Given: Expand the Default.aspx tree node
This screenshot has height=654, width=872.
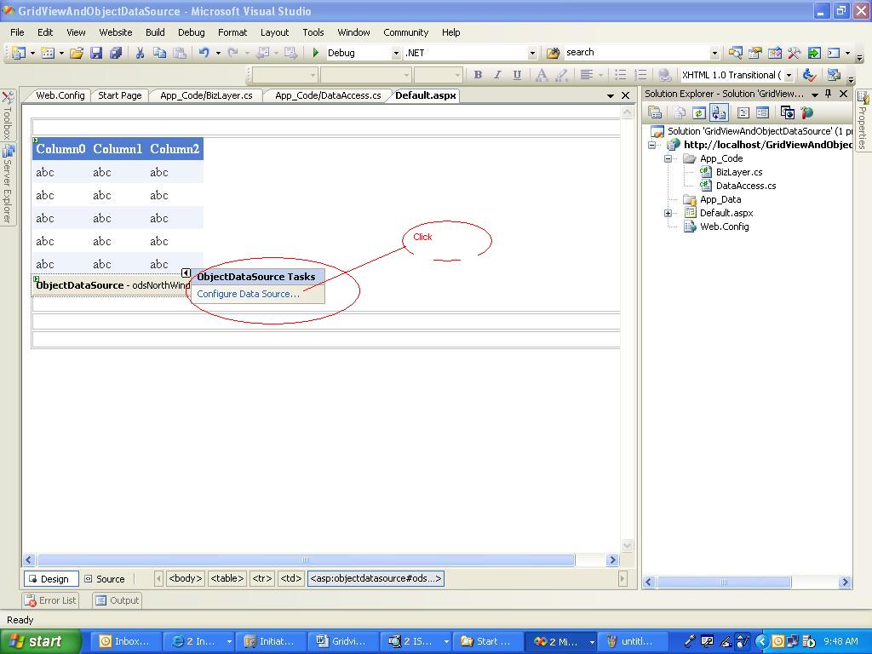Looking at the screenshot, I should (x=668, y=213).
